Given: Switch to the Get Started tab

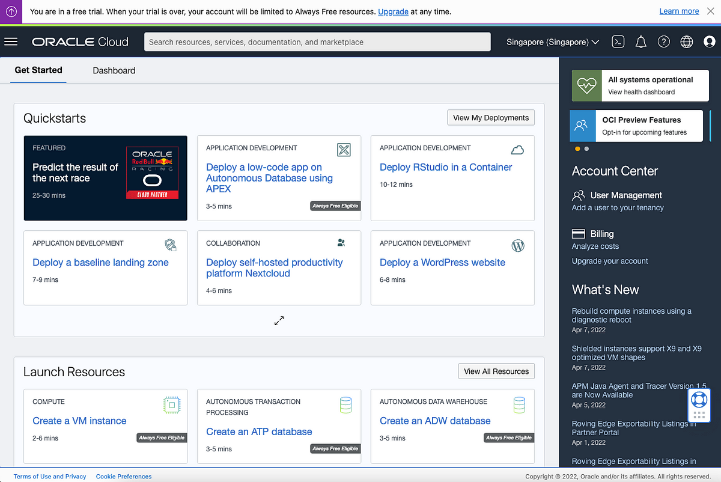Looking at the screenshot, I should tap(38, 70).
